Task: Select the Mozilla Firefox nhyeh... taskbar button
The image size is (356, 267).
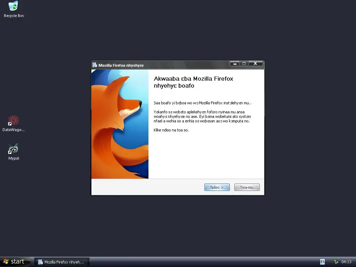Action: (62, 262)
